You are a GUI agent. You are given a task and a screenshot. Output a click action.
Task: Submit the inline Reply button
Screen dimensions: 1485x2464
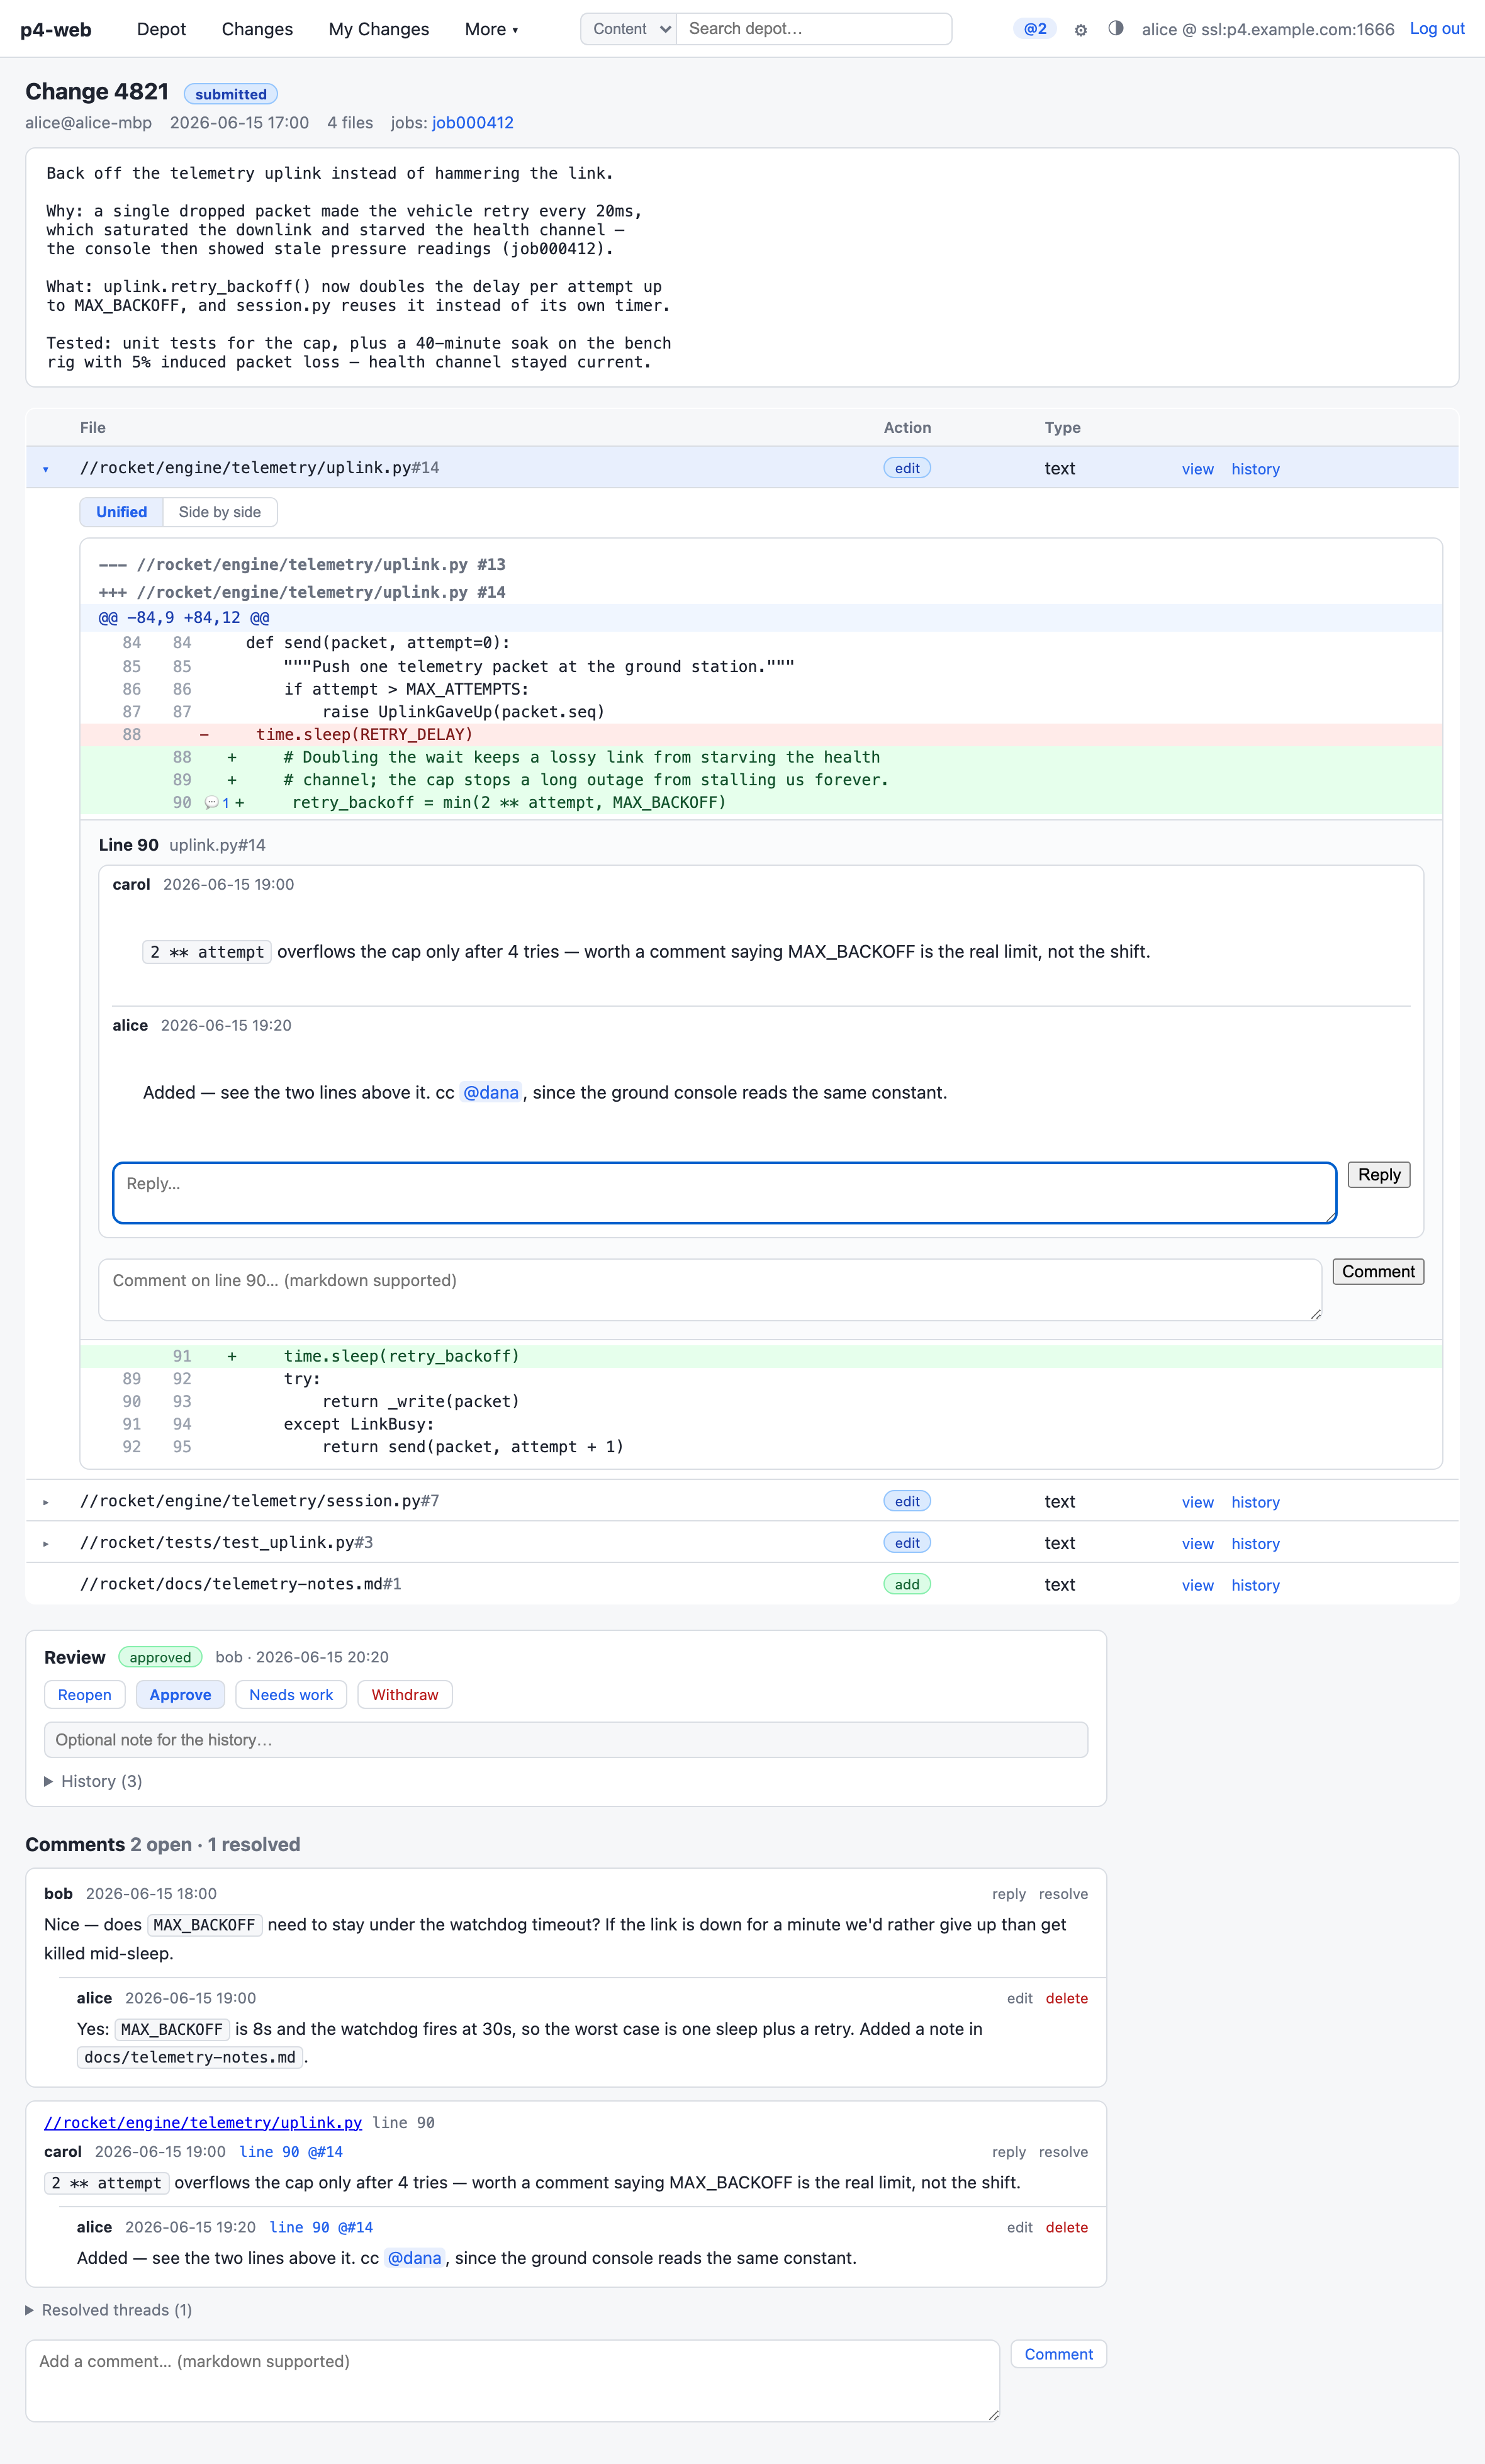point(1379,1175)
